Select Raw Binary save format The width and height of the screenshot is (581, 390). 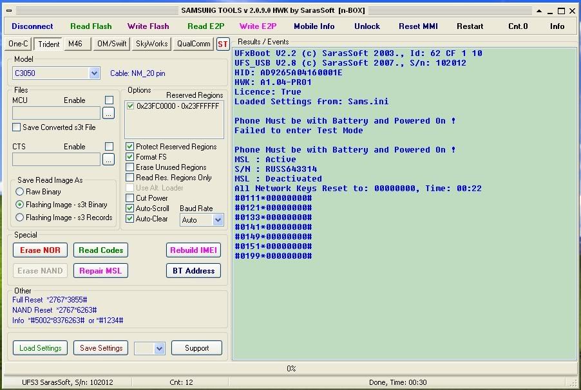coord(19,192)
